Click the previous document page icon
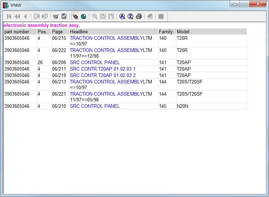The width and height of the screenshot is (269, 197). (x=37, y=16)
